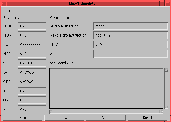
Task: Click the empty ALU field
Action: (131, 54)
